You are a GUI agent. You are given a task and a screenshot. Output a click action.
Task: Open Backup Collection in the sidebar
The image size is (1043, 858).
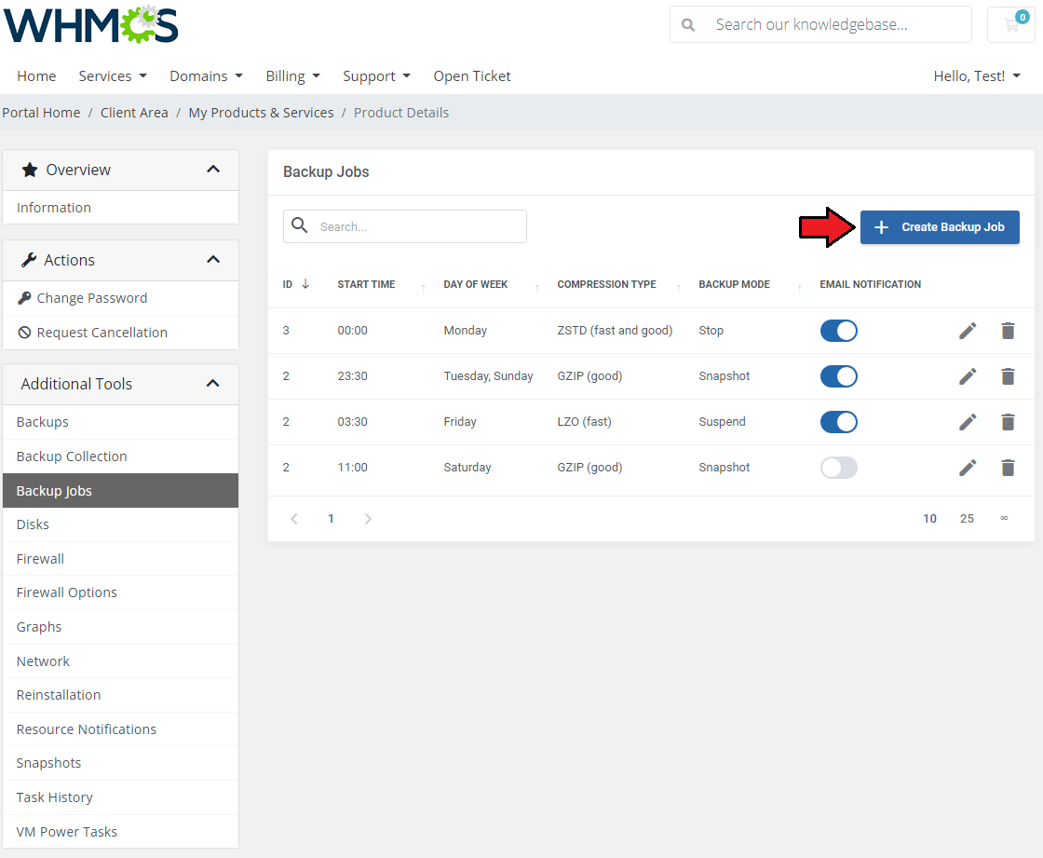coord(120,456)
